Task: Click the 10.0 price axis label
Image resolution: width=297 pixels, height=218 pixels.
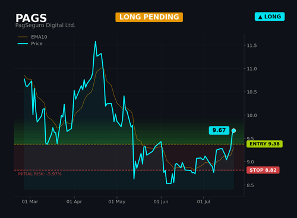Action: point(252,115)
